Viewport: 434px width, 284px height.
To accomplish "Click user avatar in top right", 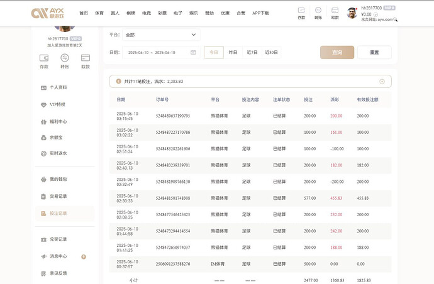I will coord(352,13).
